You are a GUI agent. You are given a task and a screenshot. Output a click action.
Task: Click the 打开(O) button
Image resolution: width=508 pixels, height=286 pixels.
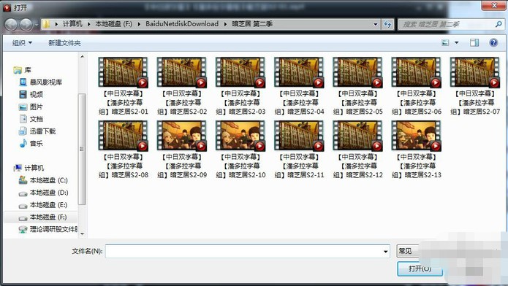[x=420, y=268]
